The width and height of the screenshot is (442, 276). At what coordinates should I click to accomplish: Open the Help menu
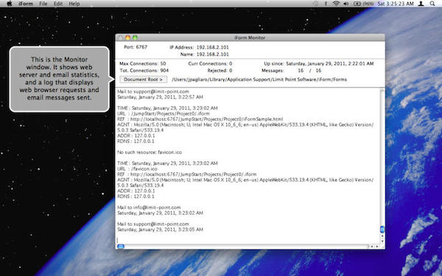74,4
